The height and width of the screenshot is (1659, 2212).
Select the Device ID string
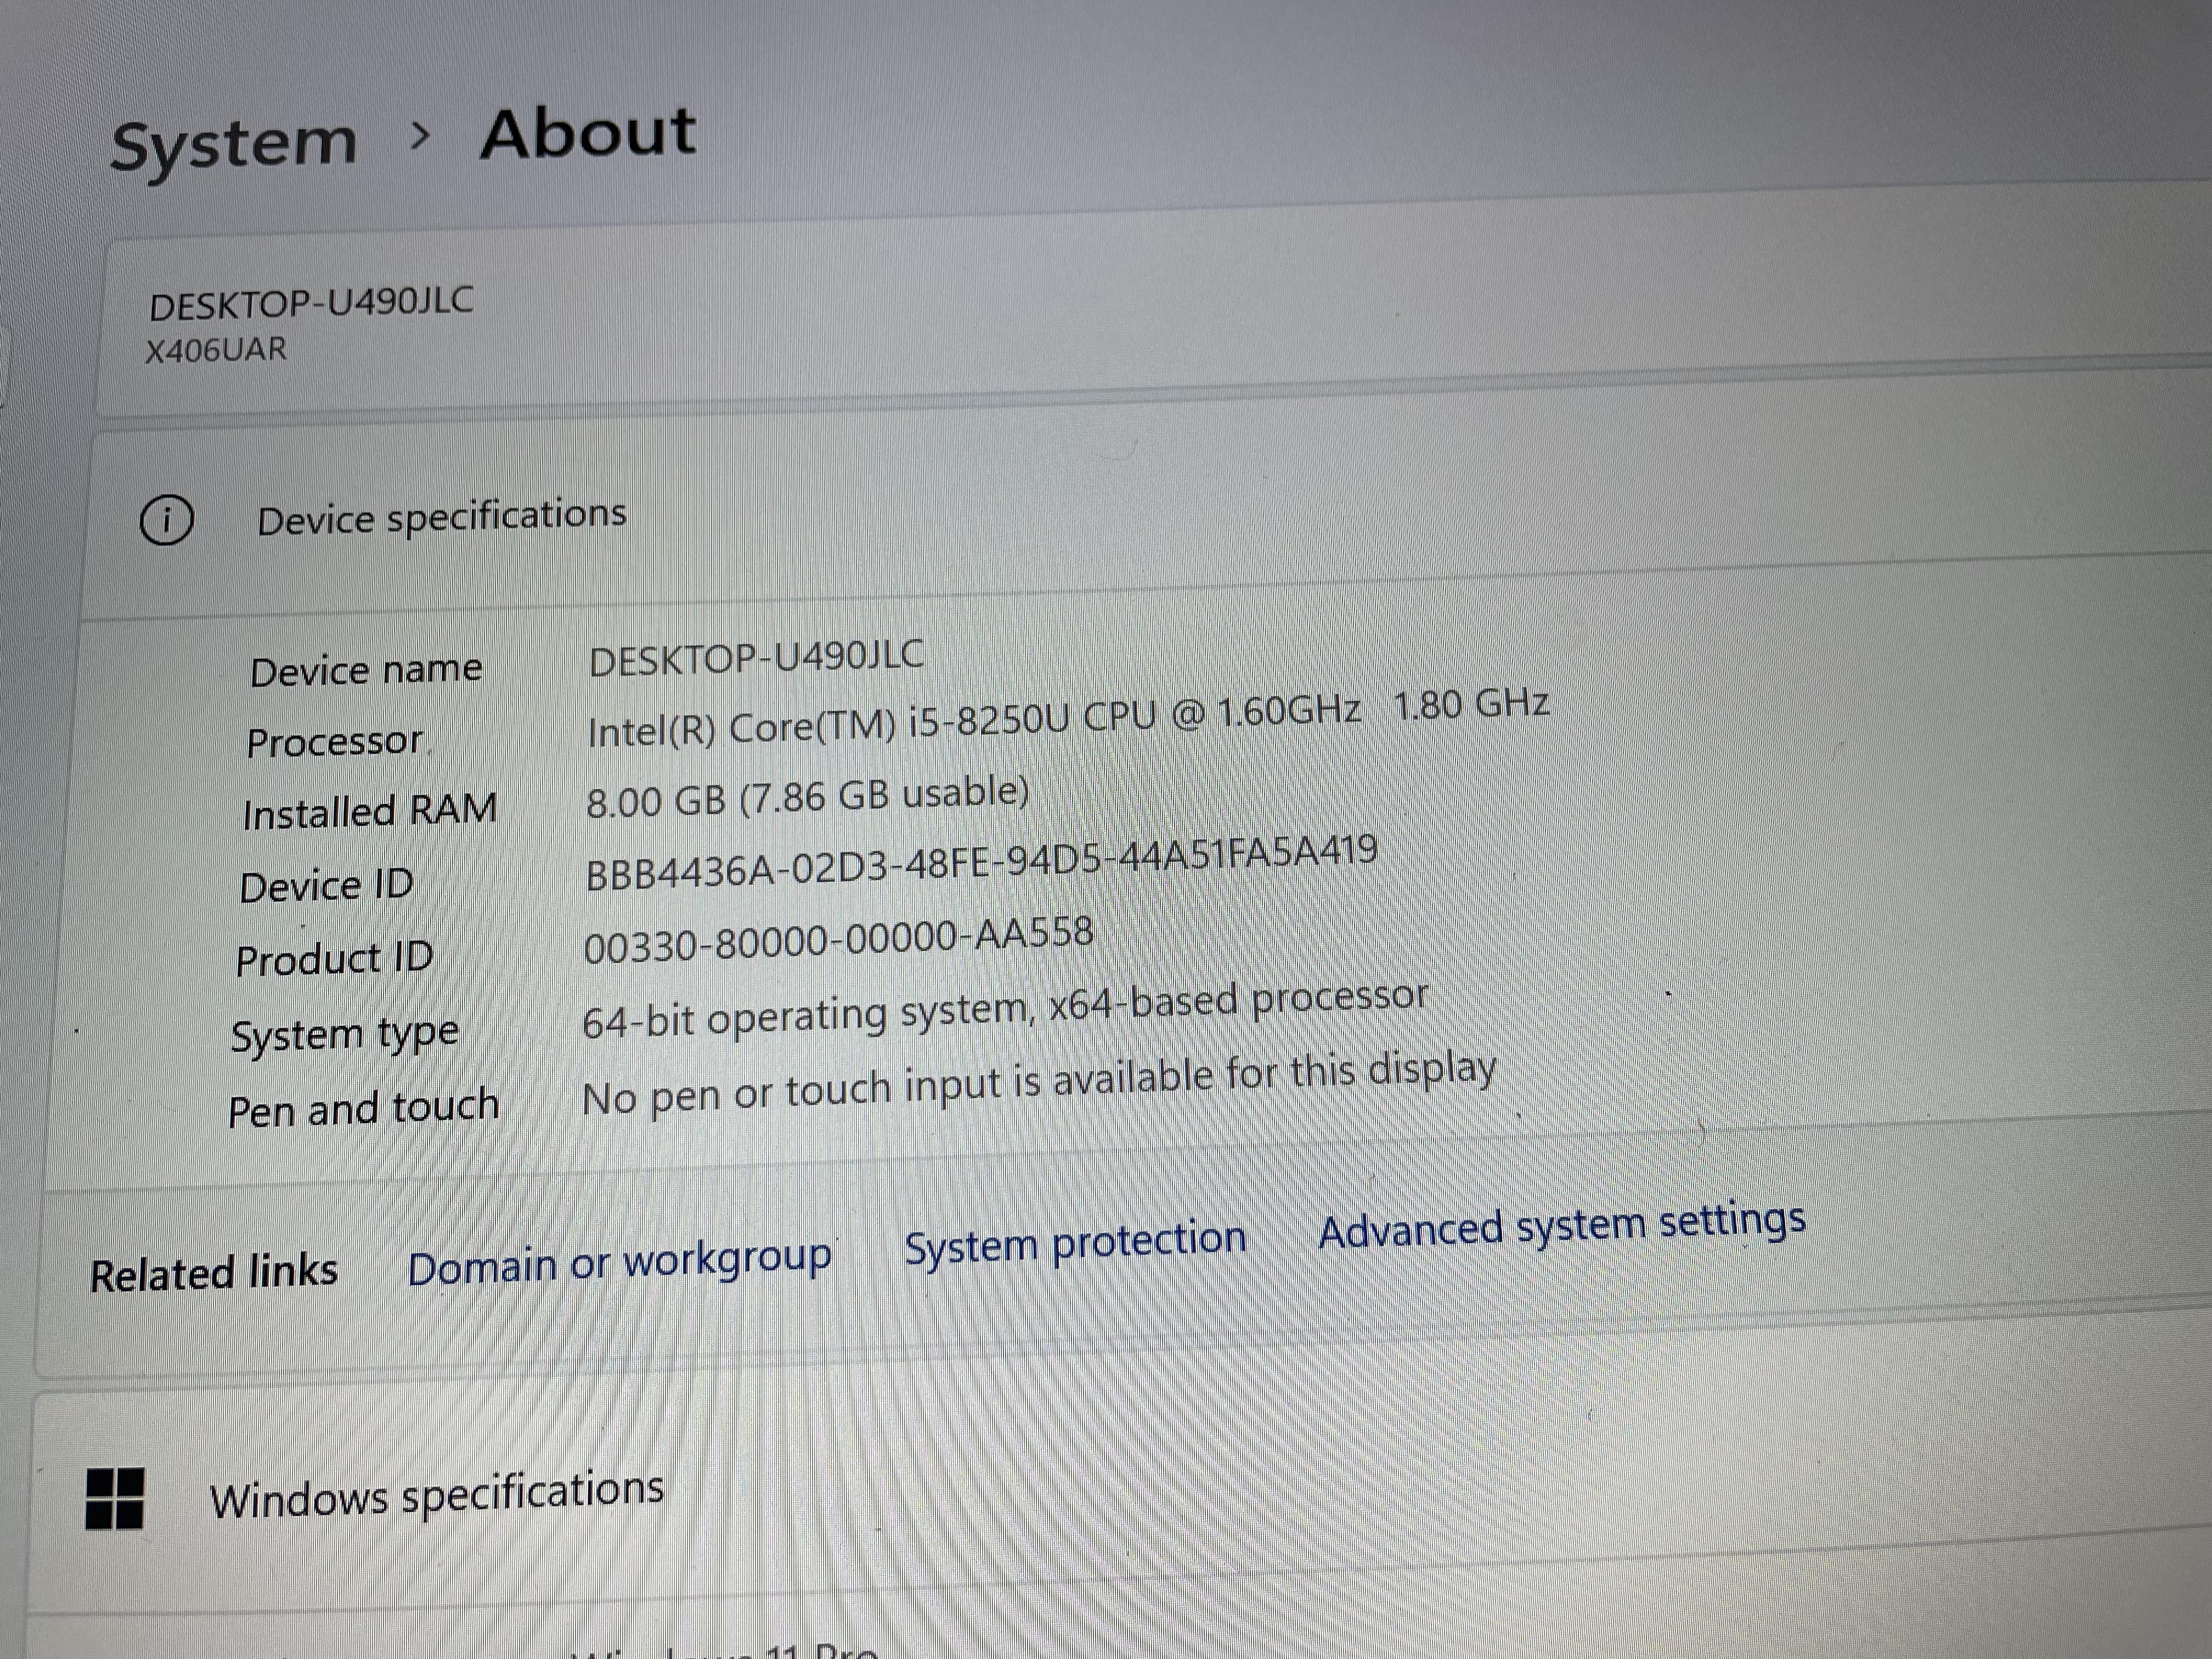[981, 863]
